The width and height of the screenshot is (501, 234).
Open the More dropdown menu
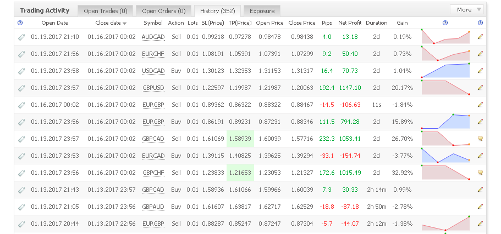pos(467,9)
